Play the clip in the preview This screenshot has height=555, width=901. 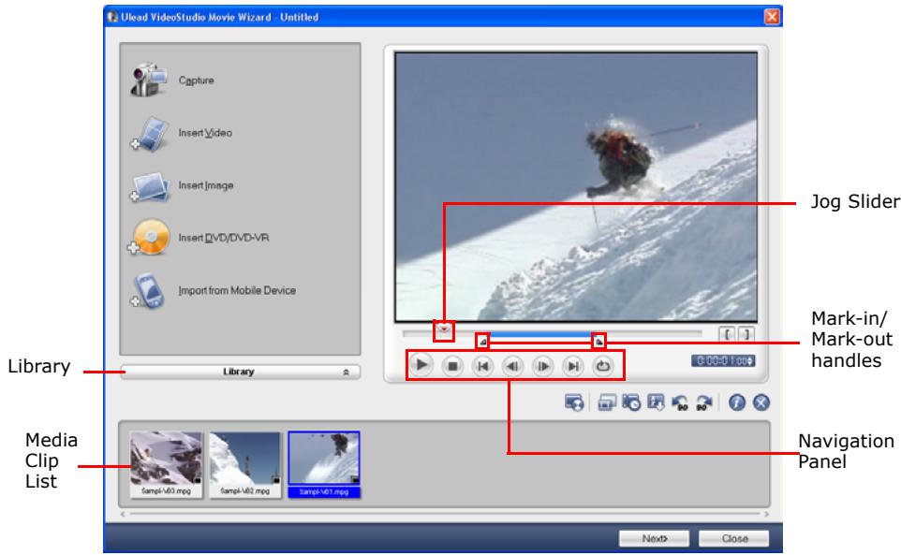421,365
